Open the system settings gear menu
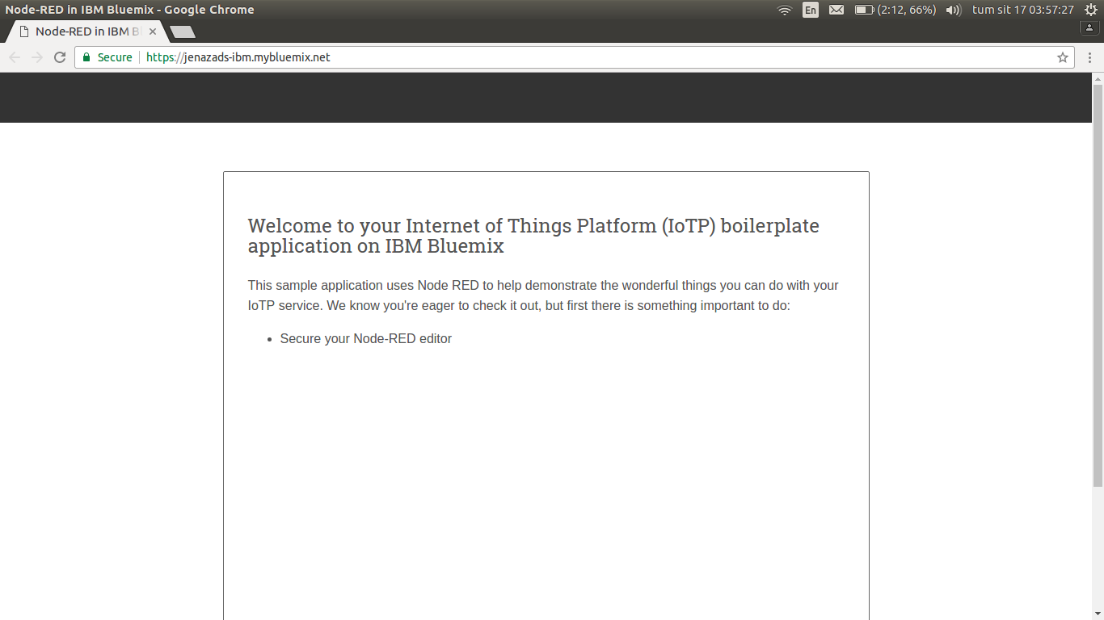The image size is (1104, 620). (x=1090, y=10)
